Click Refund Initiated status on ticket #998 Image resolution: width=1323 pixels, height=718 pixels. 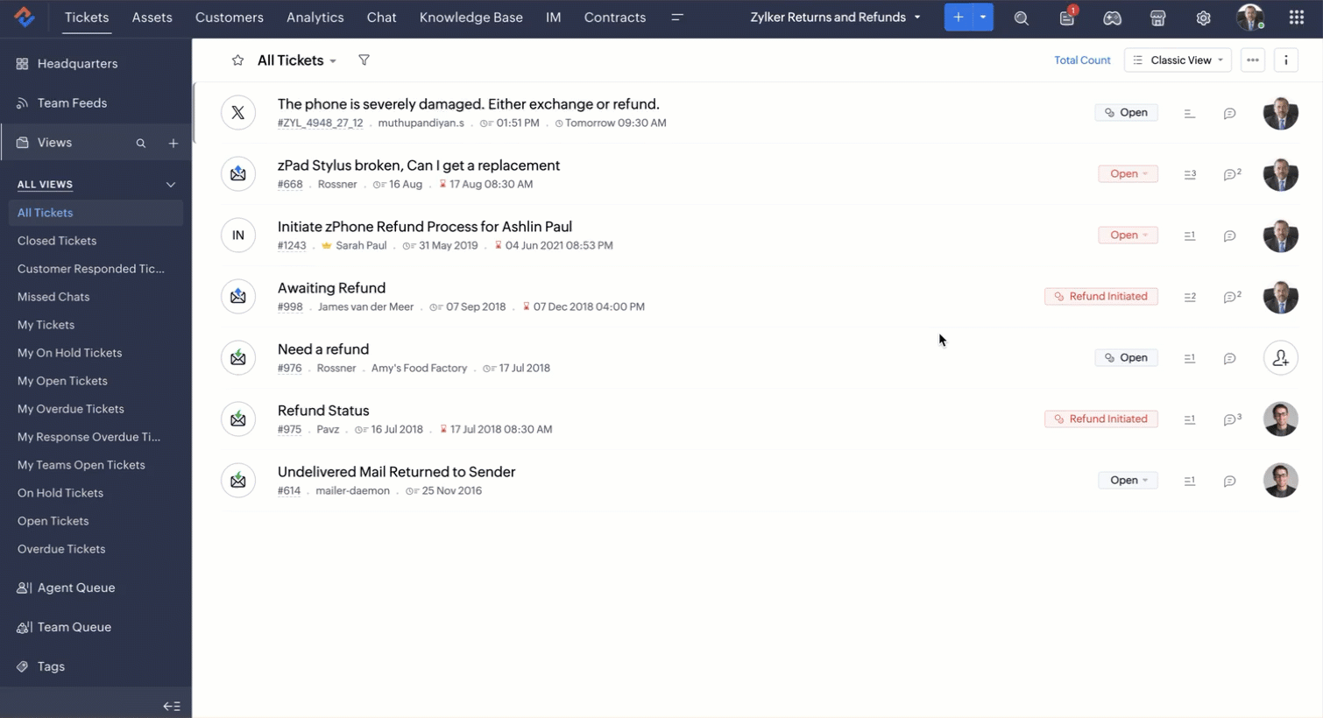tap(1101, 296)
